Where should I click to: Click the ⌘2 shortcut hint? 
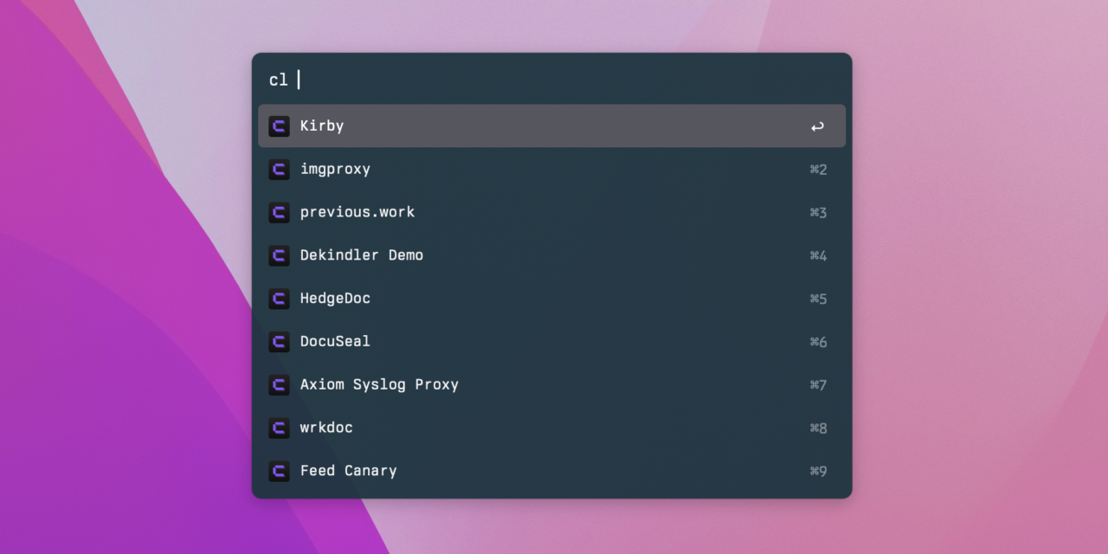818,170
